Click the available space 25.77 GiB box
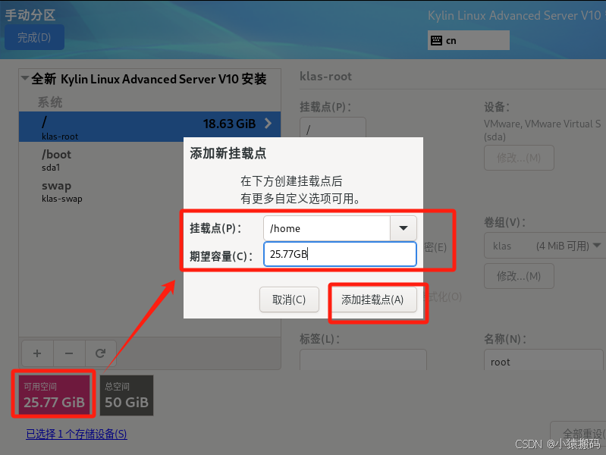 [54, 395]
